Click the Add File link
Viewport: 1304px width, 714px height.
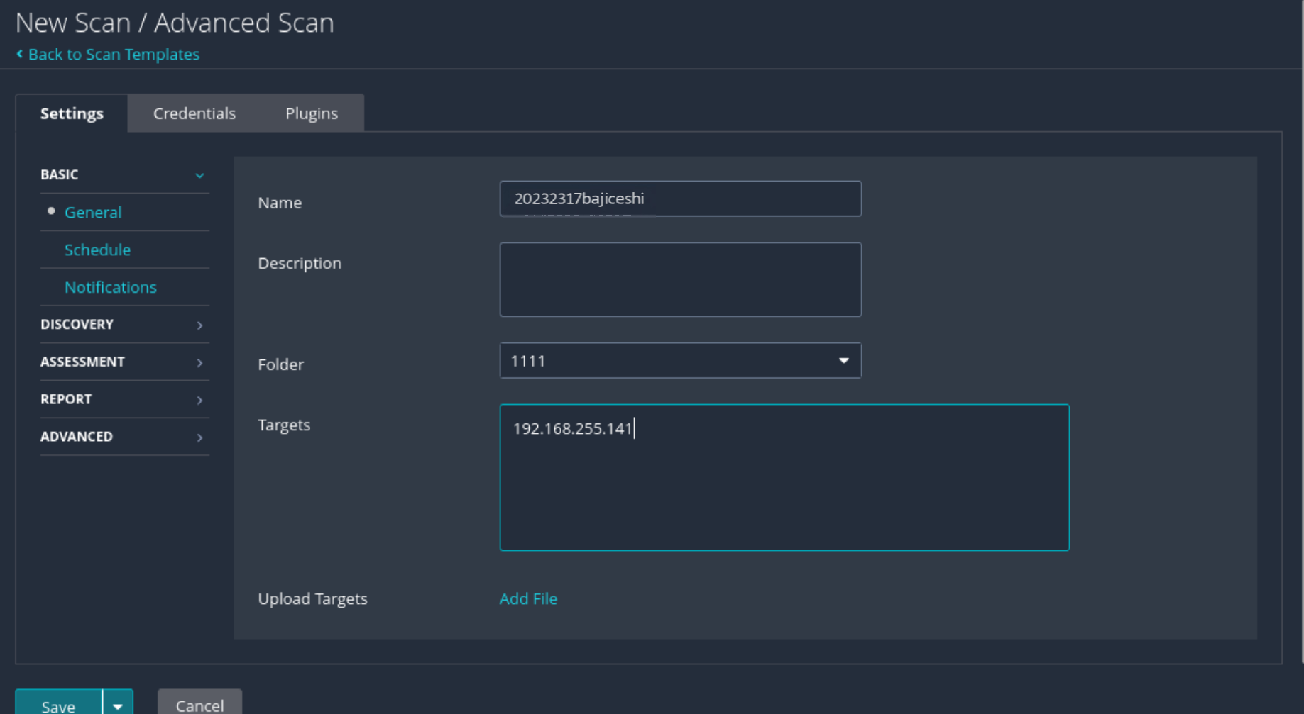[x=528, y=598]
